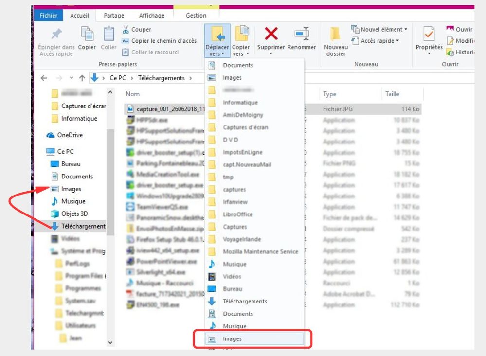Image resolution: width=486 pixels, height=356 pixels.
Task: Select Objets 3D in the navigation pane
Action: point(74,214)
